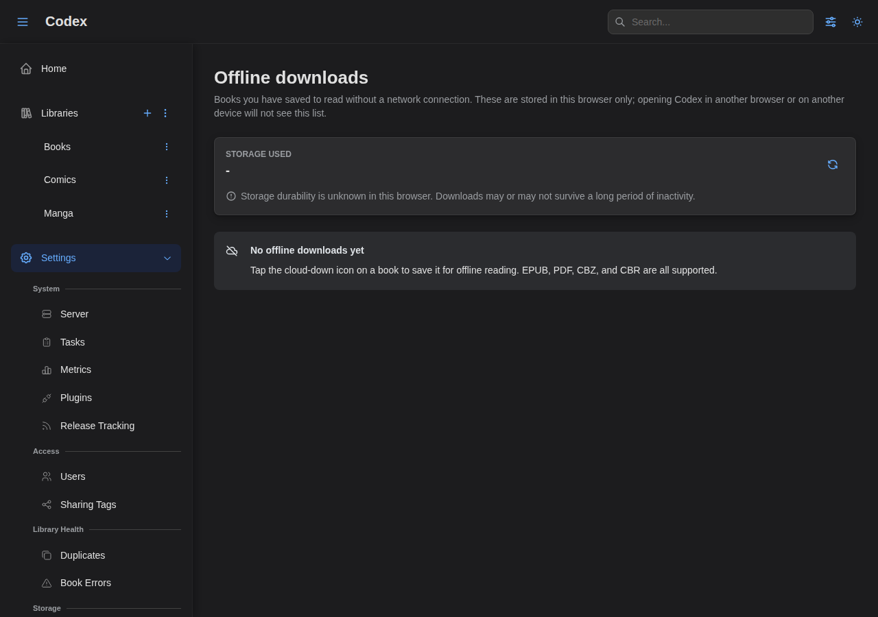Click the storage durability info icon

(231, 196)
